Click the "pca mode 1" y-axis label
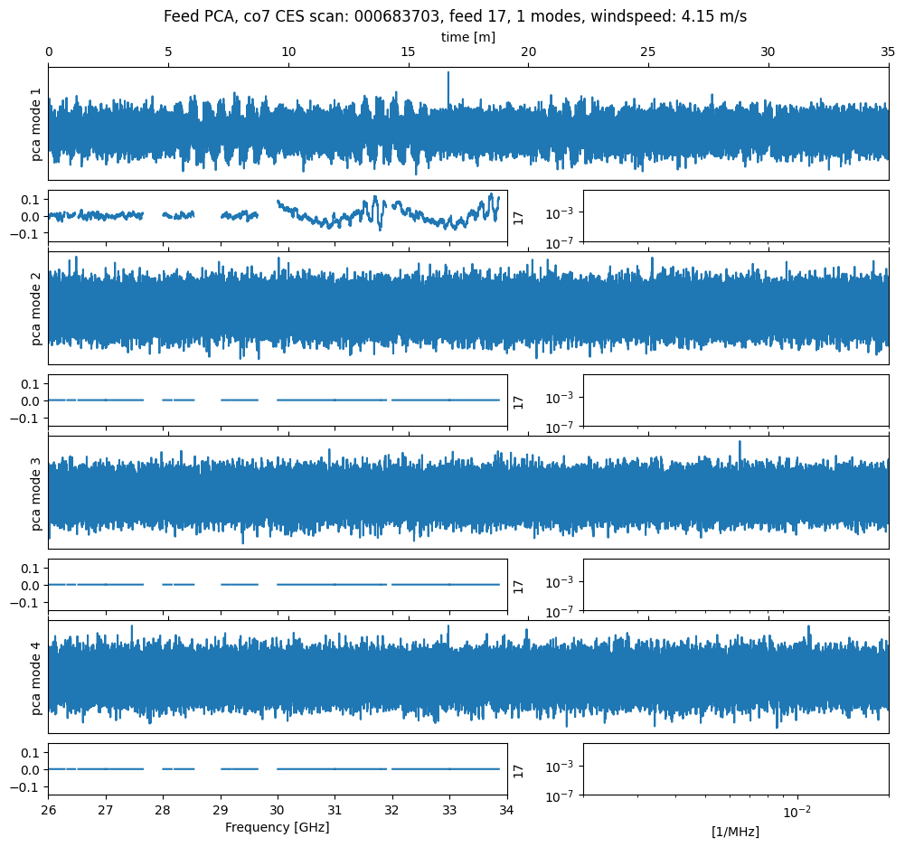The width and height of the screenshot is (905, 847). pyautogui.click(x=37, y=124)
